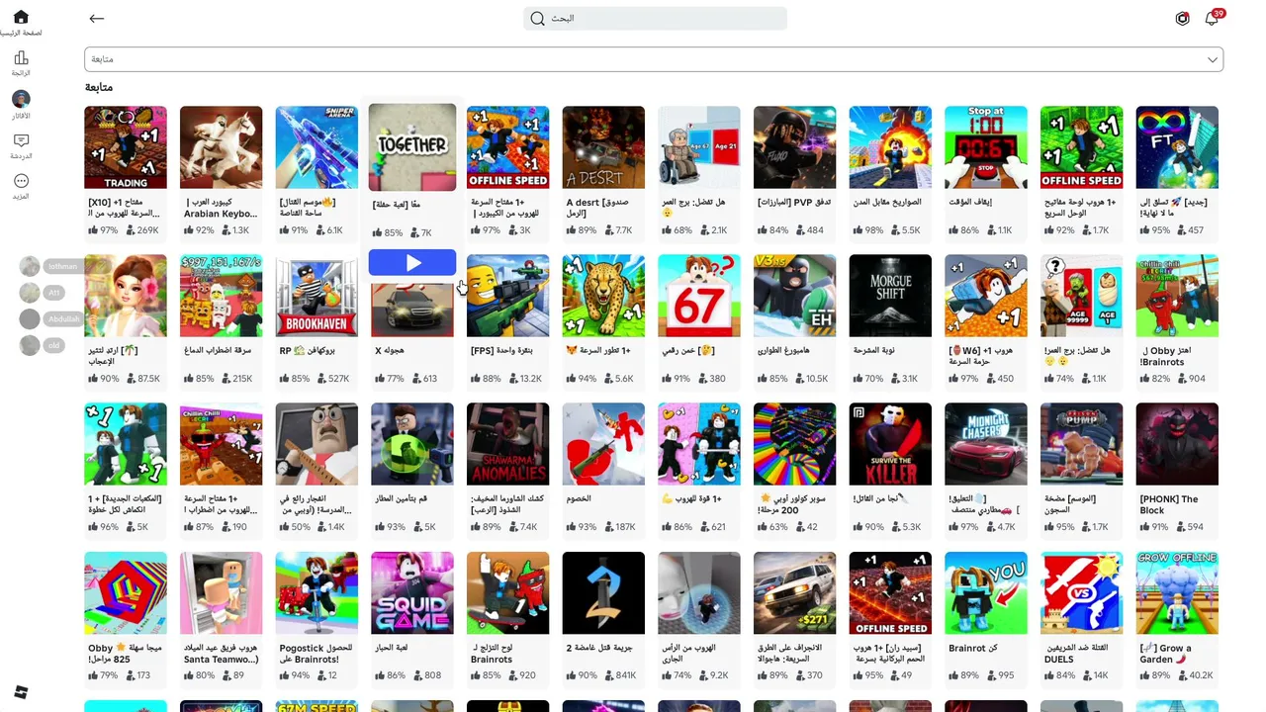The width and height of the screenshot is (1266, 712).
Task: Open friend lothman's avatar
Action: (x=30, y=266)
